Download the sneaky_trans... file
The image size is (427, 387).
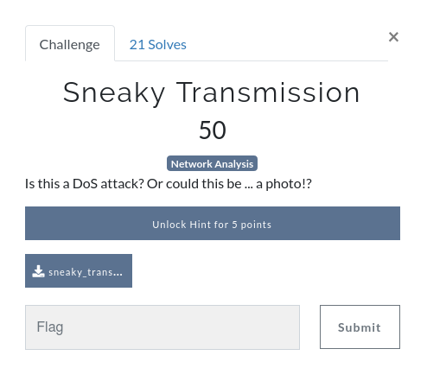(x=79, y=270)
